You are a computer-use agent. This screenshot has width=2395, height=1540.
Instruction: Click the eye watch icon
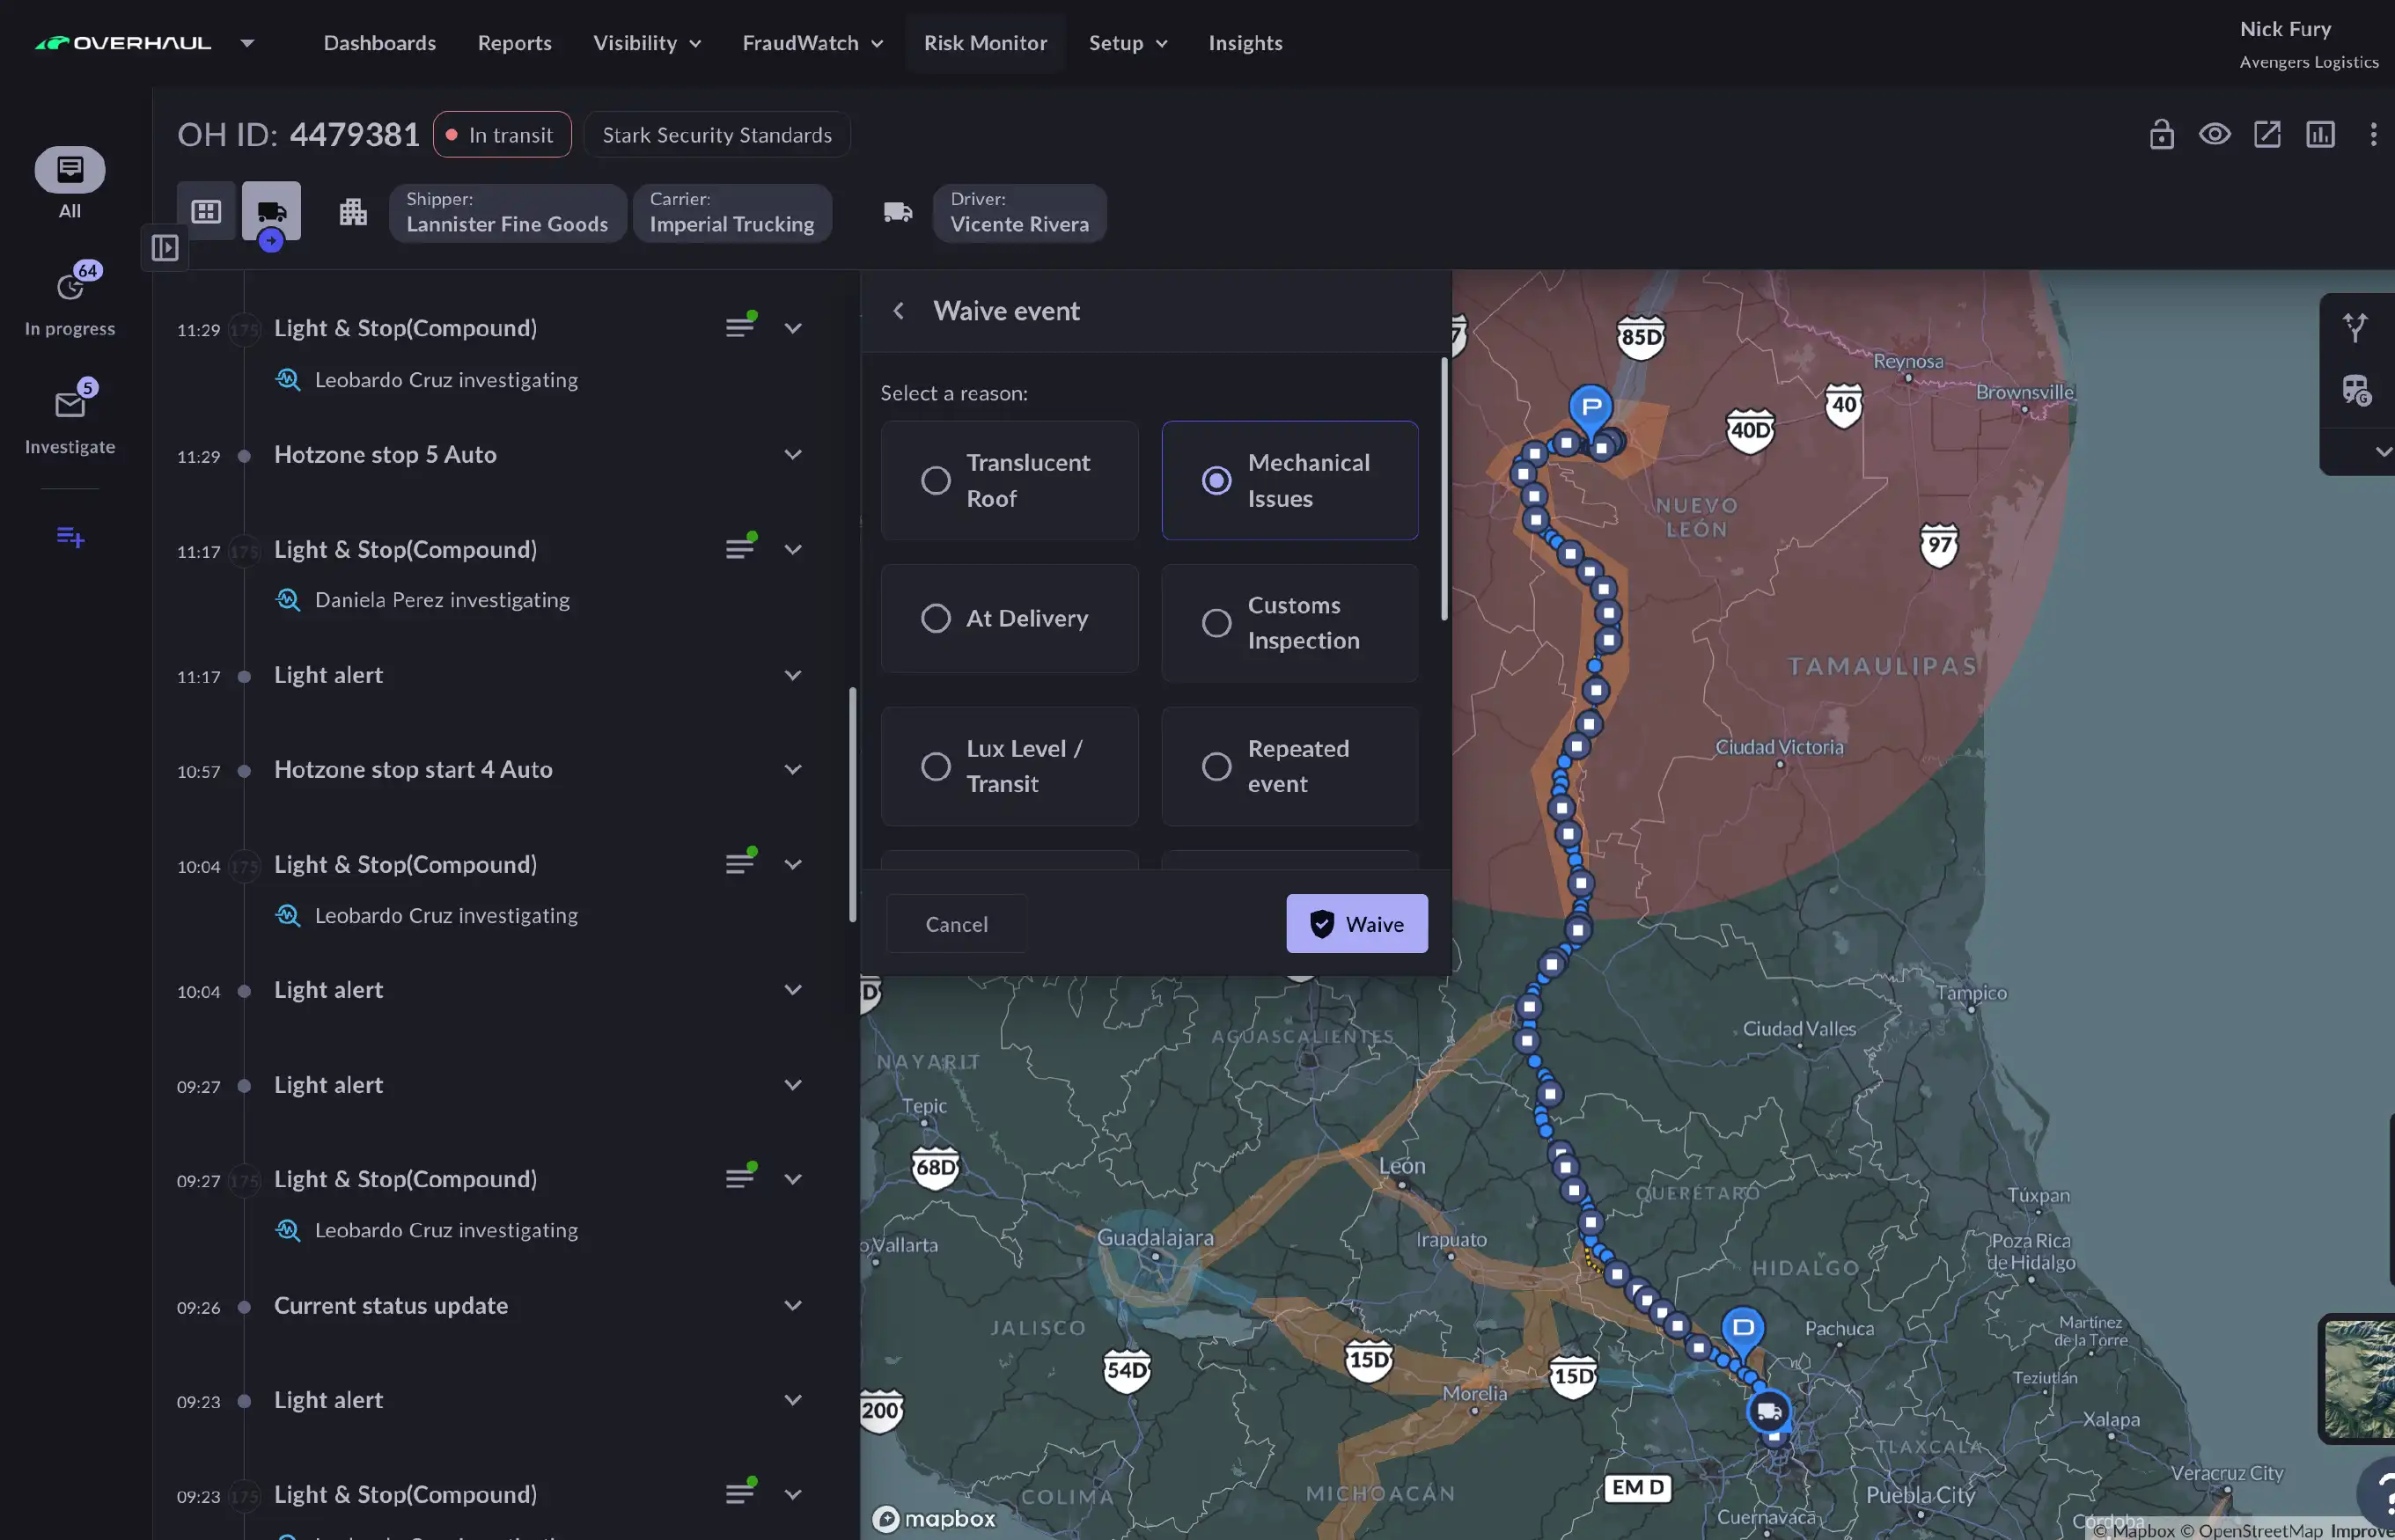(2214, 134)
